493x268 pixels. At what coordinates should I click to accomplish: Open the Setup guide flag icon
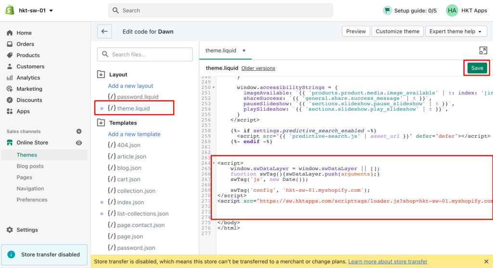[387, 11]
